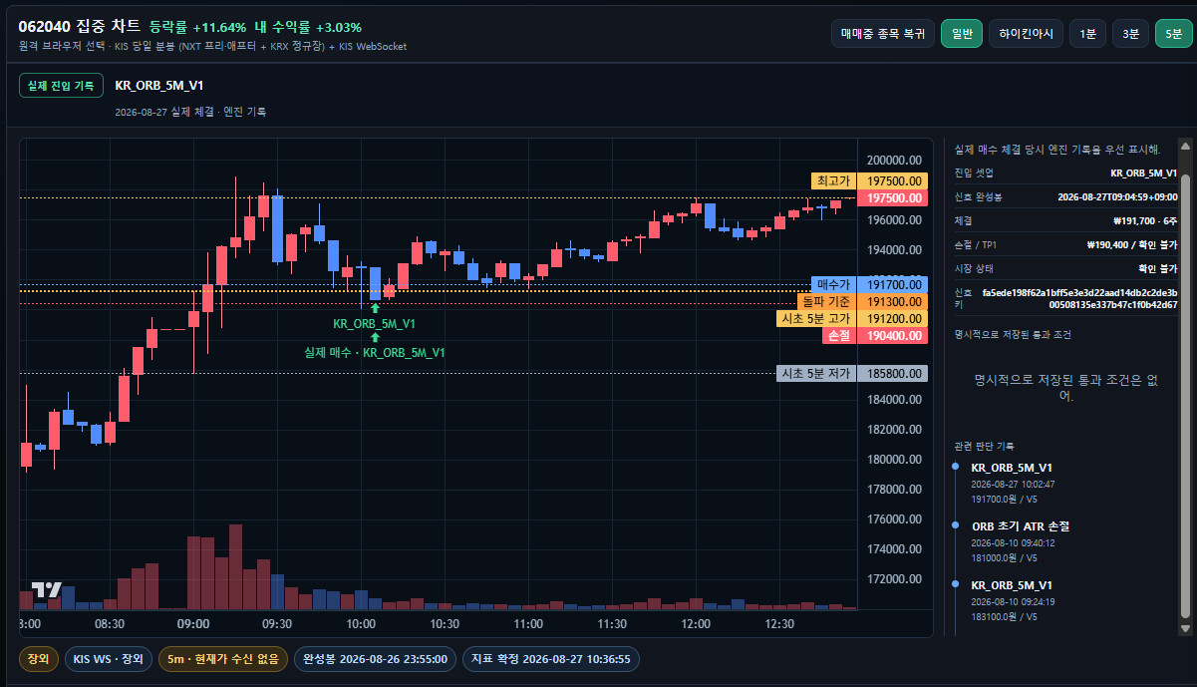Click 매매중 종목 복귀 button
Image resolution: width=1197 pixels, height=687 pixels.
click(883, 33)
